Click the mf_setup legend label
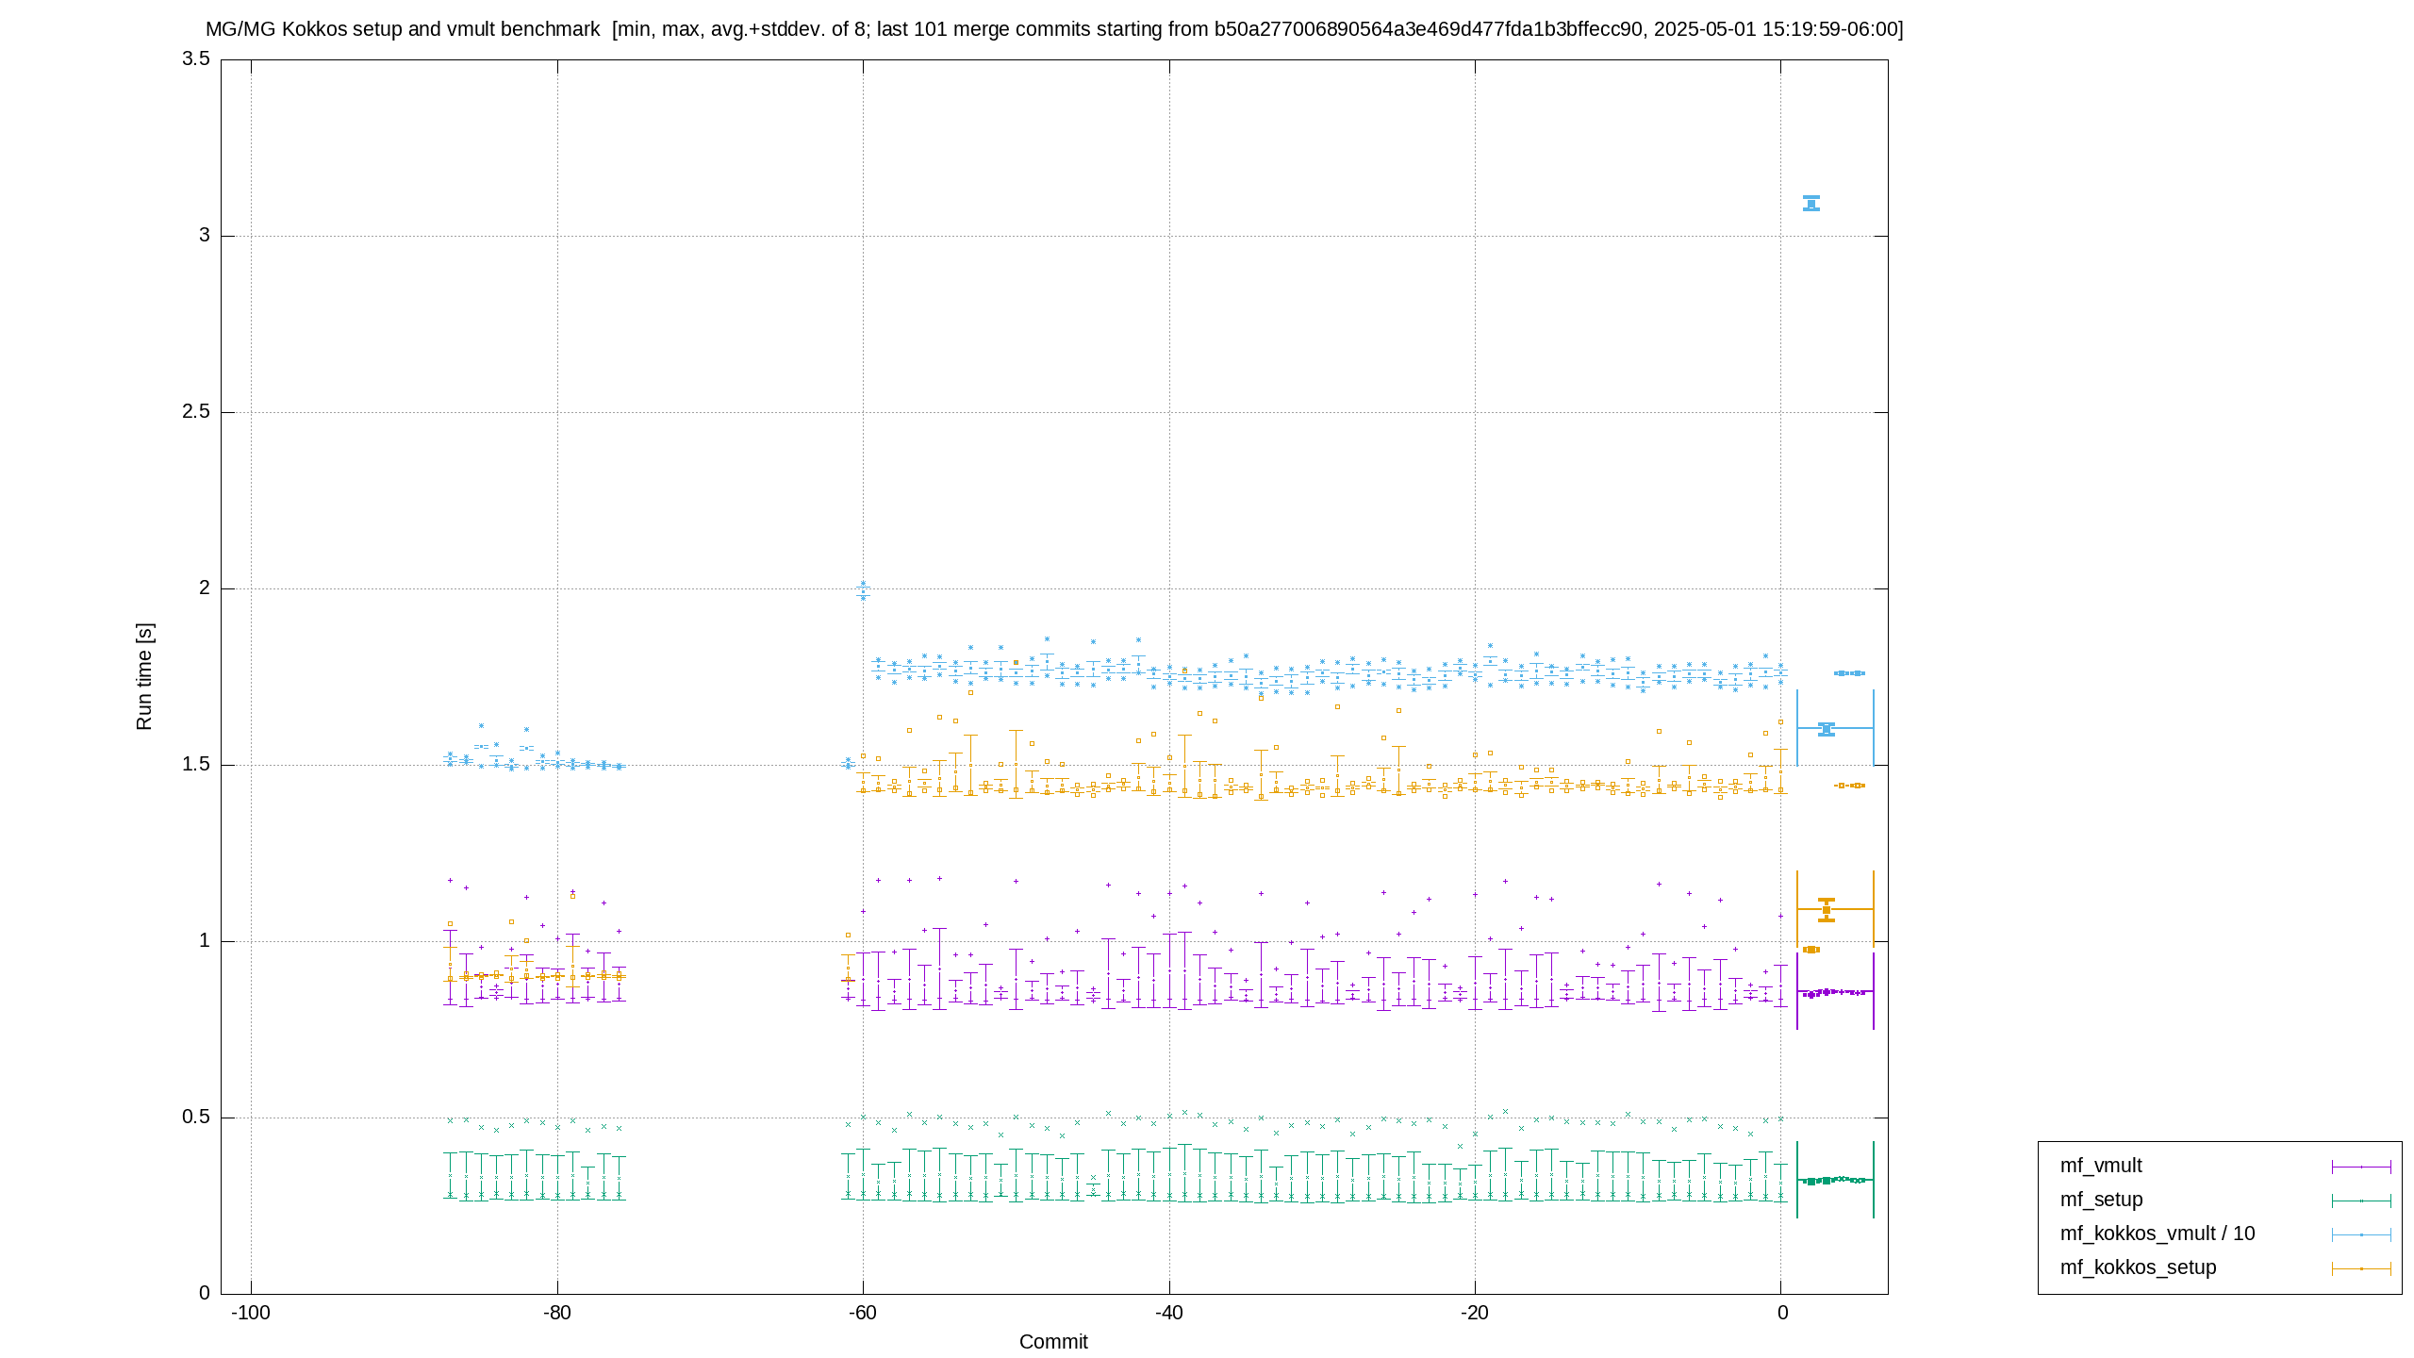This screenshot has height=1358, width=2414. click(x=2101, y=1200)
